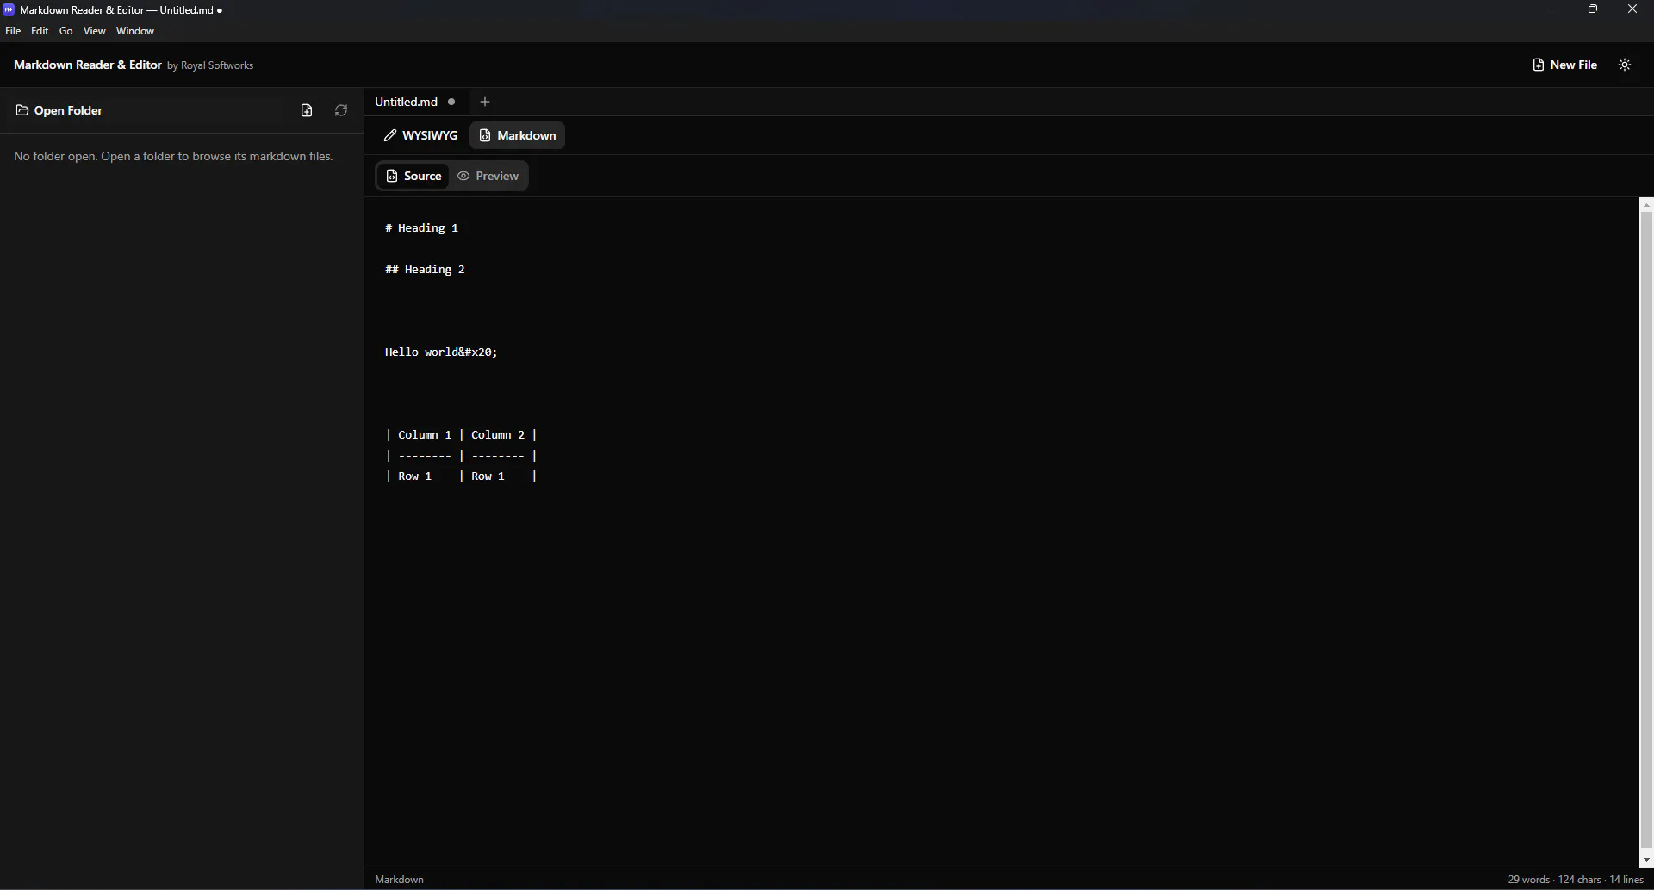Open the Untitled.md tab
This screenshot has height=890, width=1654.
[x=407, y=102]
